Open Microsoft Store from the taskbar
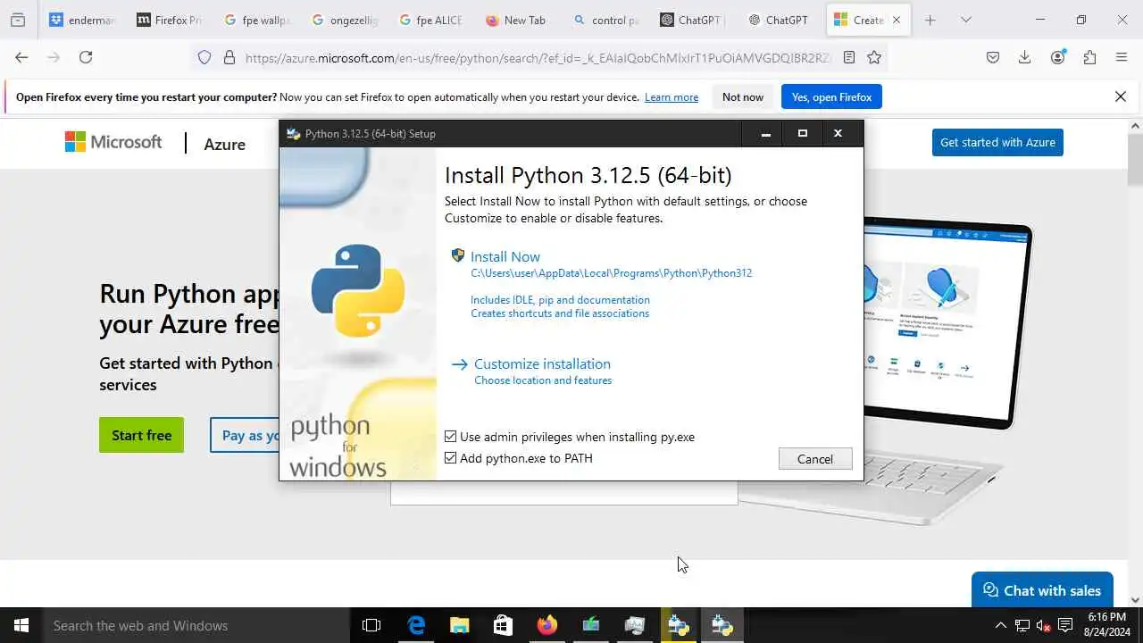 pyautogui.click(x=504, y=625)
